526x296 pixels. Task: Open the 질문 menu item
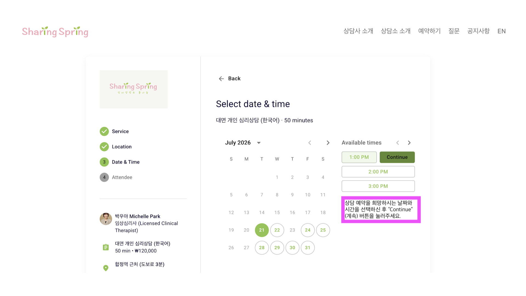[x=454, y=31]
